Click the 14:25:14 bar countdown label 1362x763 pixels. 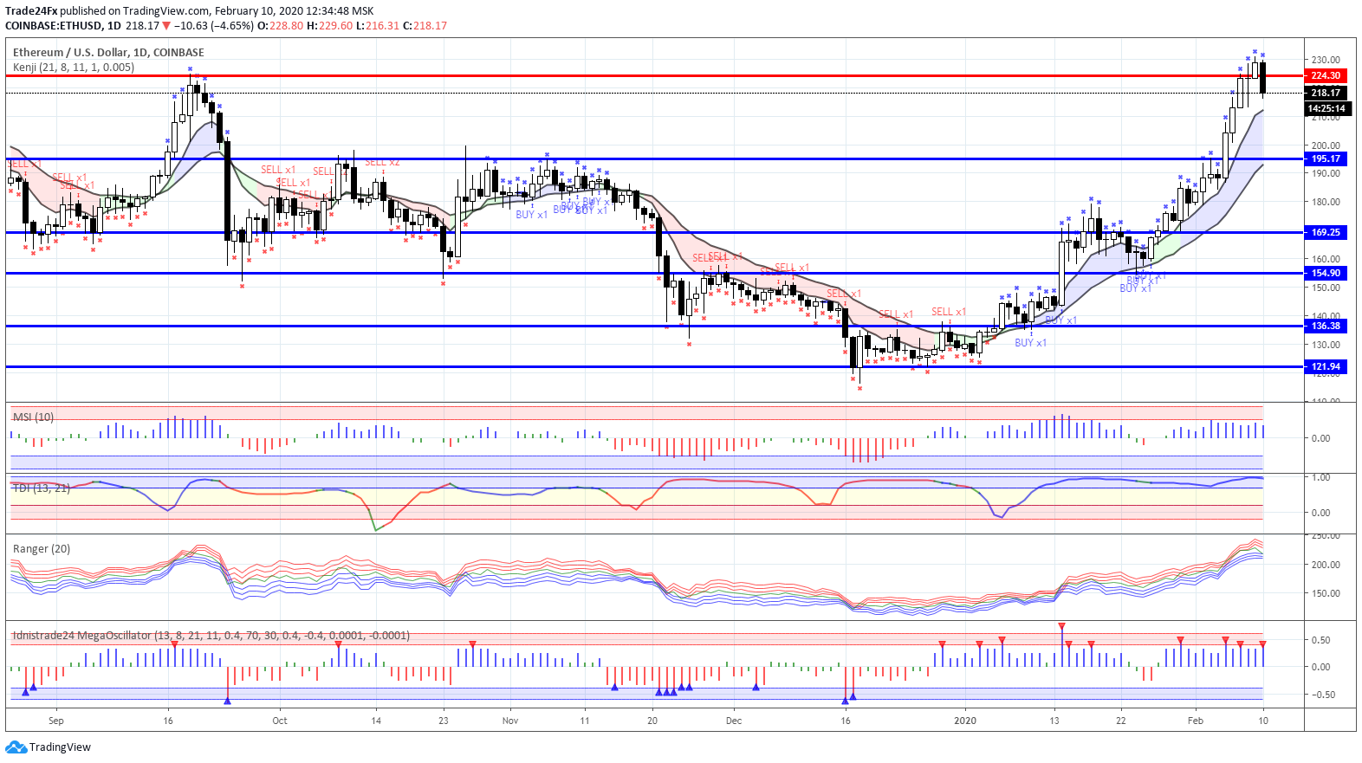(x=1326, y=109)
